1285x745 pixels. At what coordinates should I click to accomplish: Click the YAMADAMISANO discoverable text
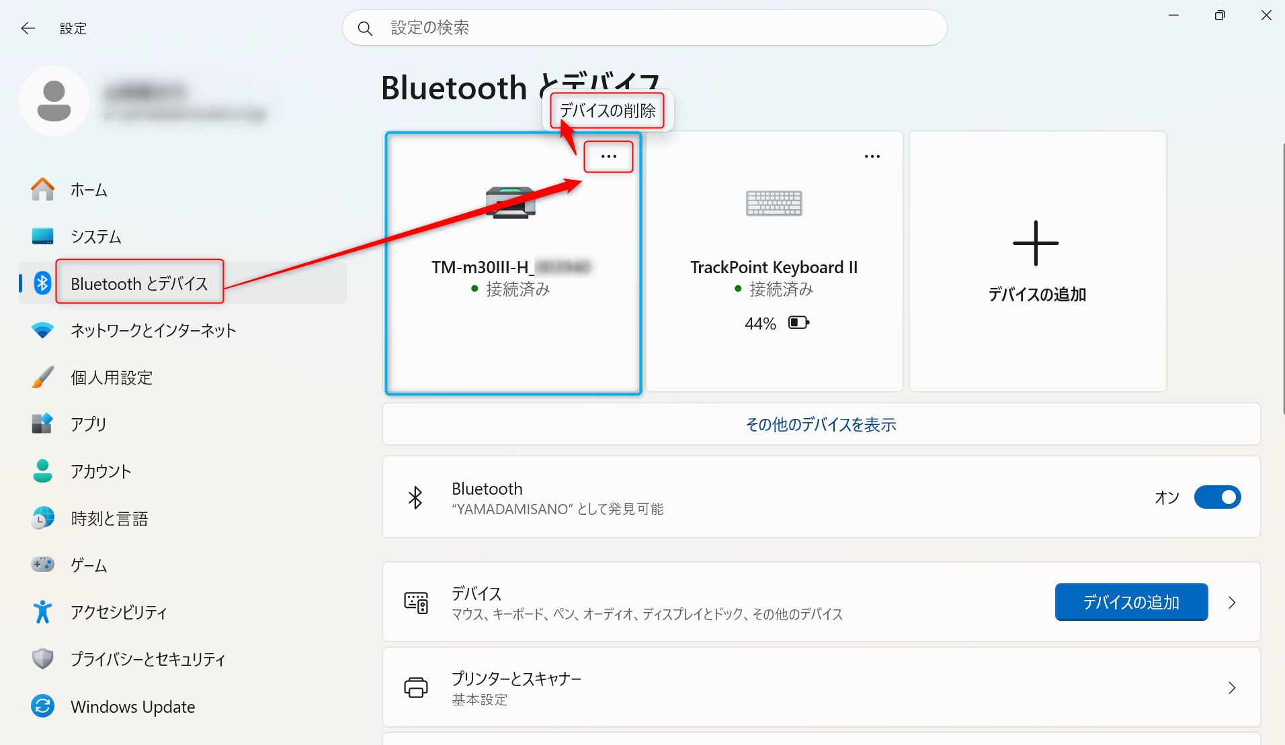click(558, 509)
